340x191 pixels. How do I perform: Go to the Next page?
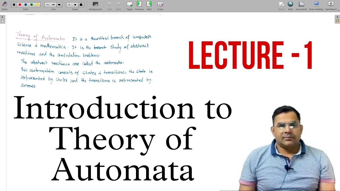click(149, 6)
